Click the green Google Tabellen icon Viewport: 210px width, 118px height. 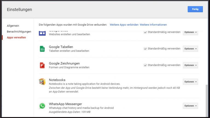click(42, 49)
